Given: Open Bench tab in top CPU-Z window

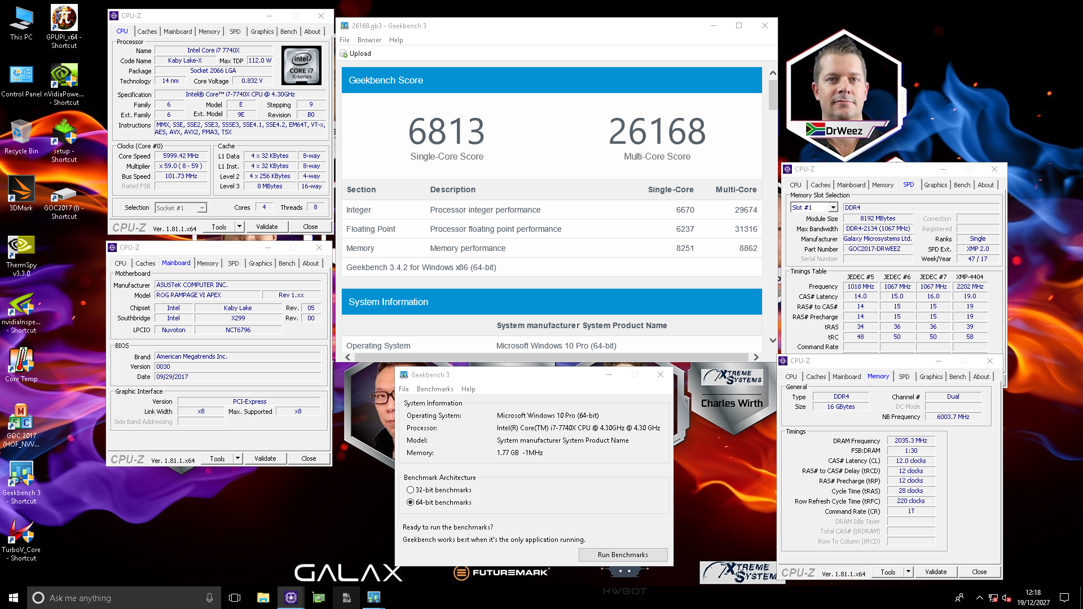Looking at the screenshot, I should [x=288, y=32].
